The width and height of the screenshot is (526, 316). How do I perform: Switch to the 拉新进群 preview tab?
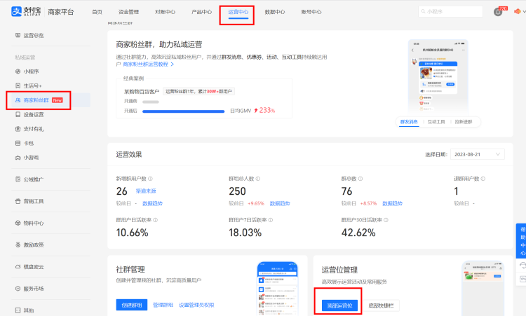tap(464, 122)
